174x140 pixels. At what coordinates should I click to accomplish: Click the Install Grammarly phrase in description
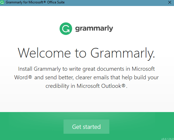(39, 69)
